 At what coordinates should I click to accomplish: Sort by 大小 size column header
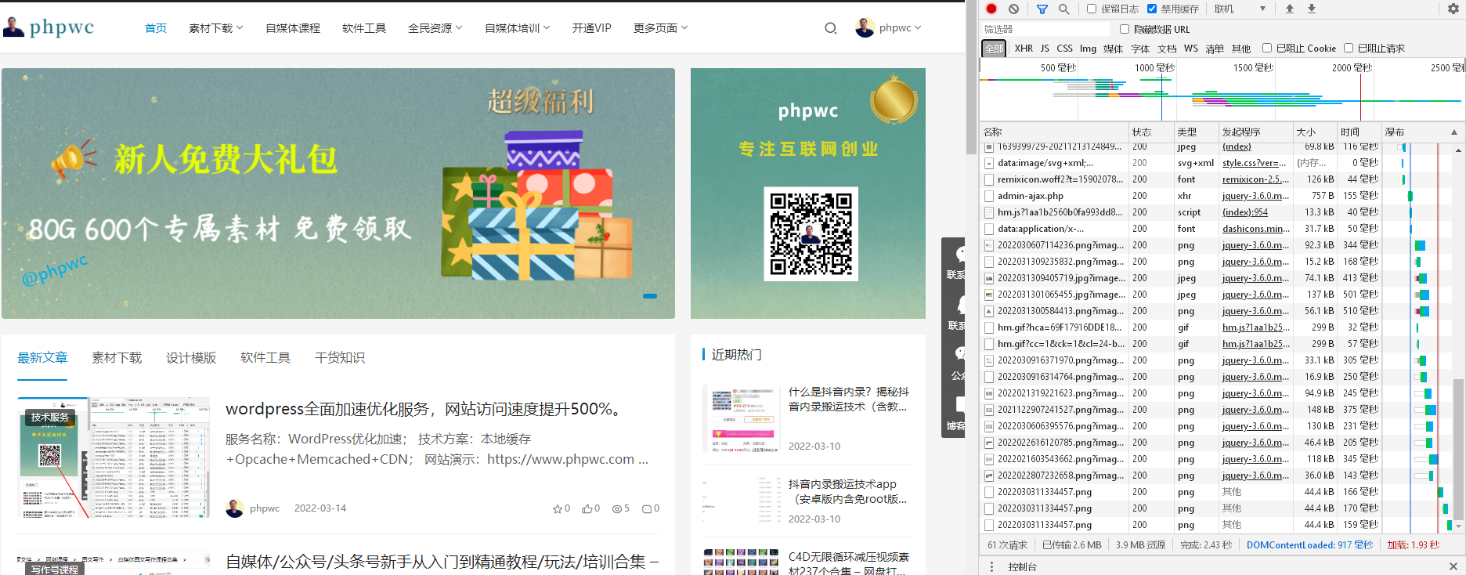click(1314, 132)
